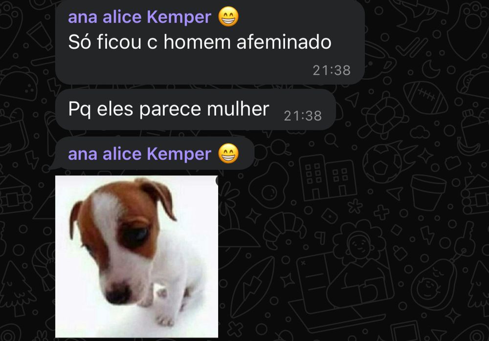Tap the grinning emoji above the puppy sticker
The width and height of the screenshot is (489, 341).
click(x=228, y=153)
